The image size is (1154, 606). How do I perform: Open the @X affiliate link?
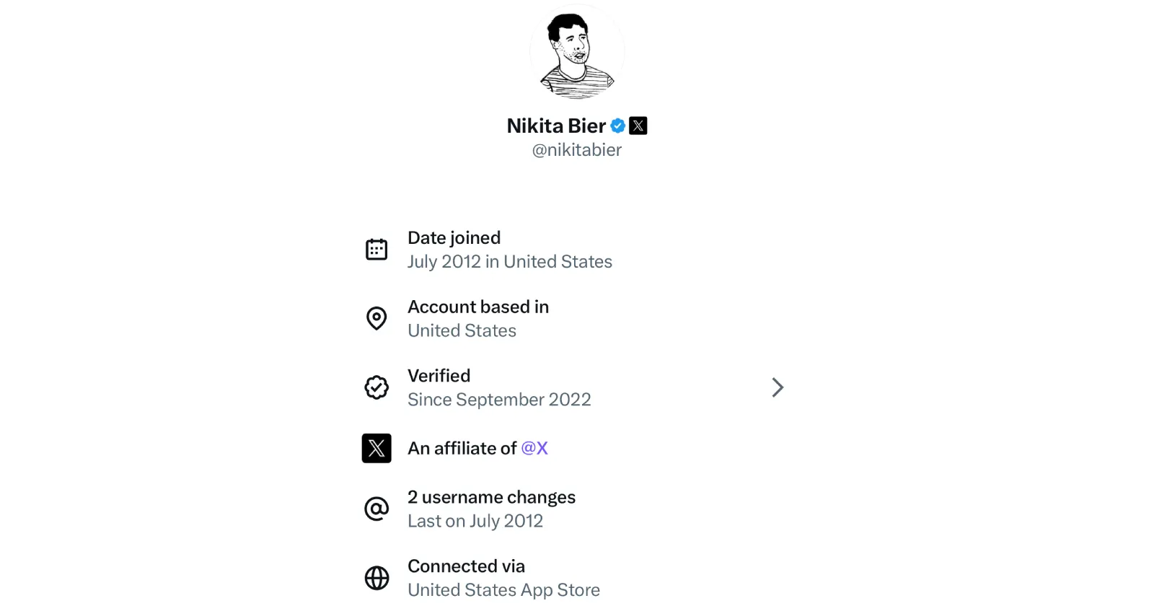(534, 448)
